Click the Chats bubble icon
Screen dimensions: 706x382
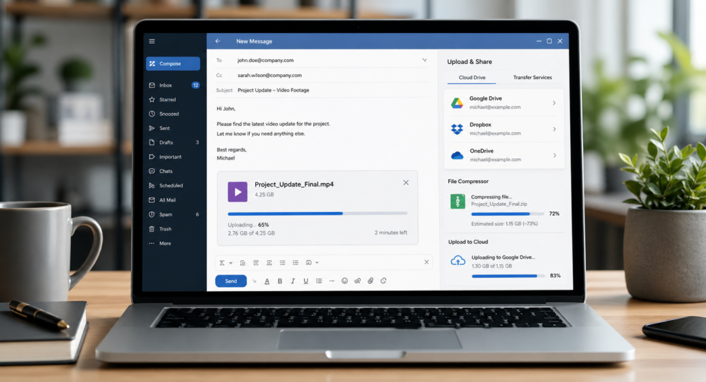152,171
